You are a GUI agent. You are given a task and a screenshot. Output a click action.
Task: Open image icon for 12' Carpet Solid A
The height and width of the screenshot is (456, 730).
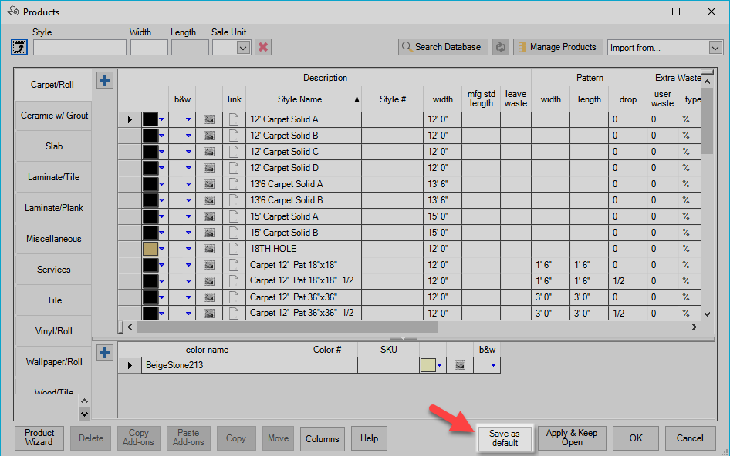pyautogui.click(x=209, y=119)
